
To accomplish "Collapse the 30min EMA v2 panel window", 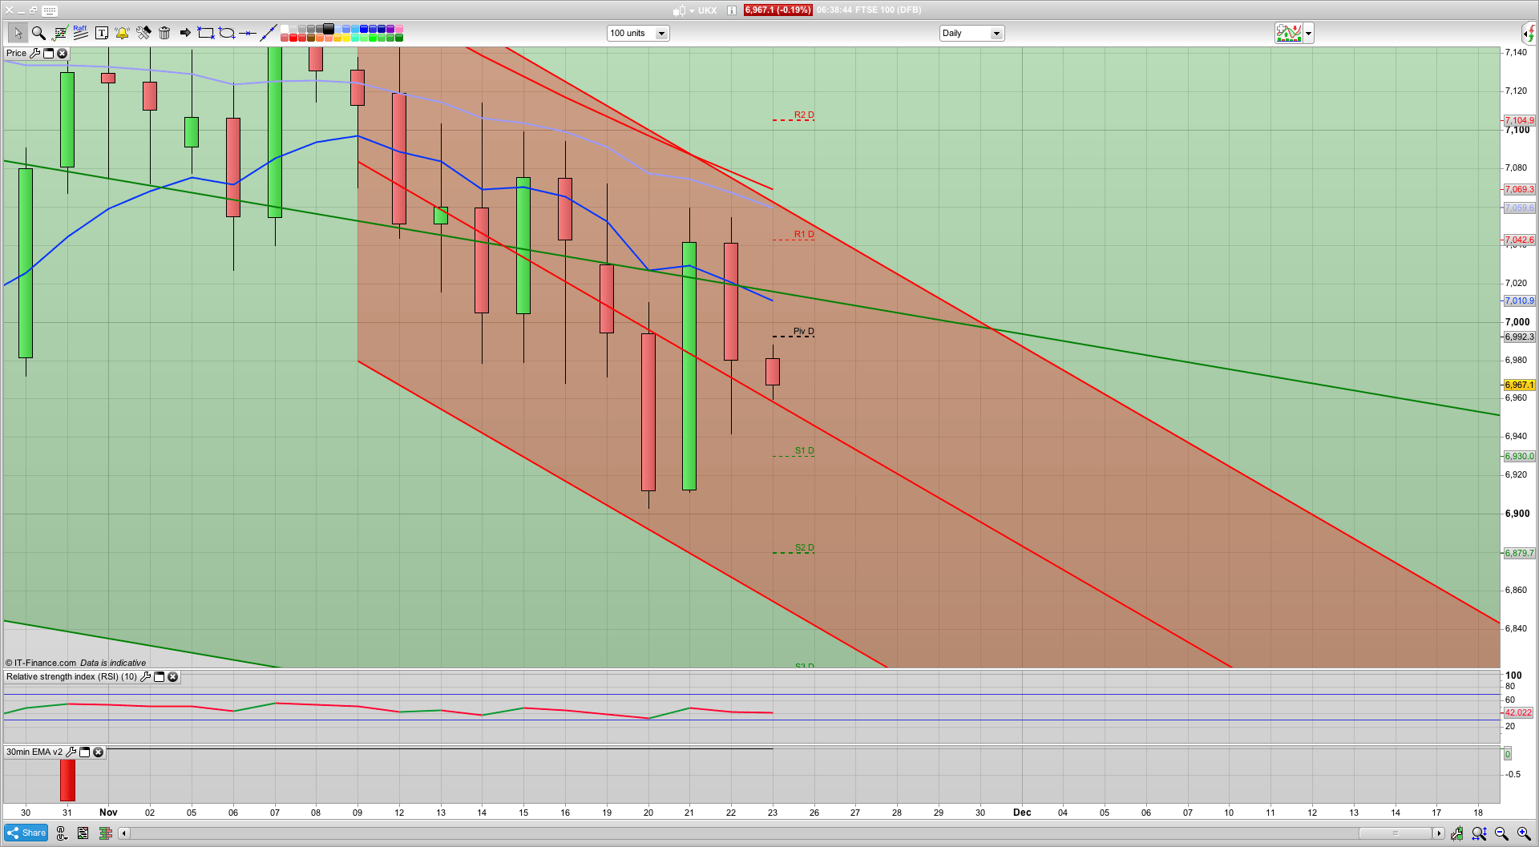I will click(x=84, y=752).
